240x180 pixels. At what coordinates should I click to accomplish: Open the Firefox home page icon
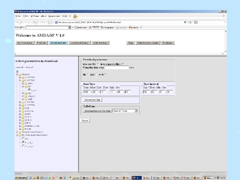[x=49, y=23]
